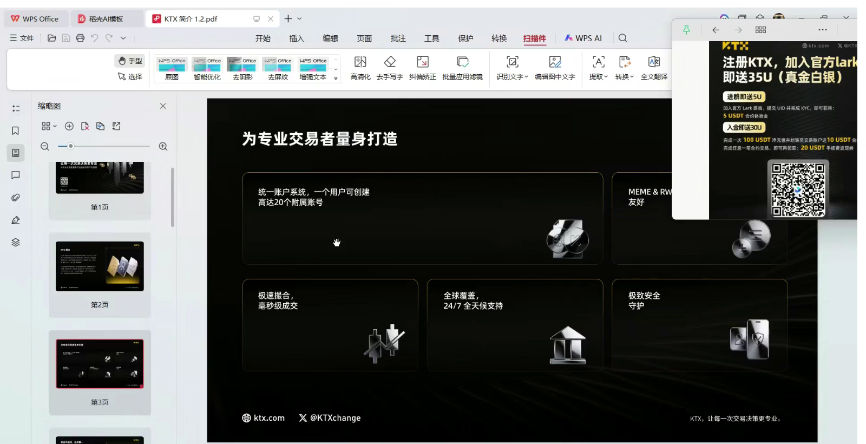This screenshot has height=444, width=866.
Task: Open the ribbon 转换 convert dropdown
Action: pyautogui.click(x=625, y=68)
